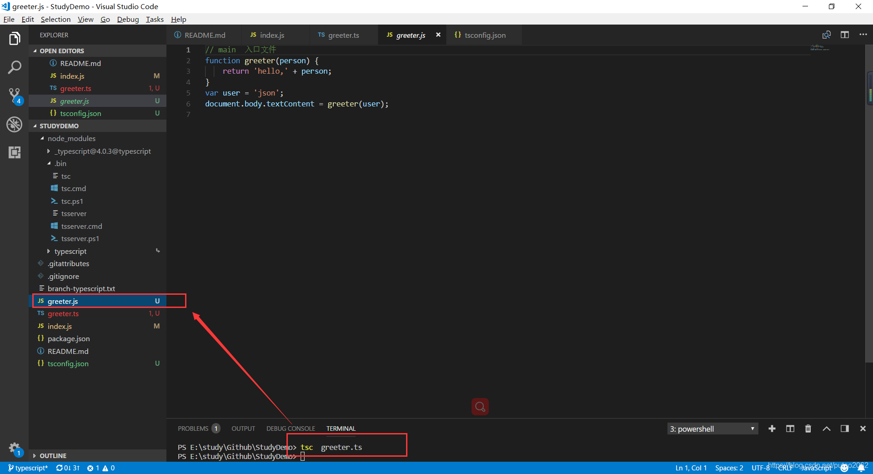Switch to the OUTPUT panel tab

(x=243, y=429)
